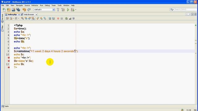Open the Window menu
This screenshot has width=198, height=111.
click(x=66, y=6)
